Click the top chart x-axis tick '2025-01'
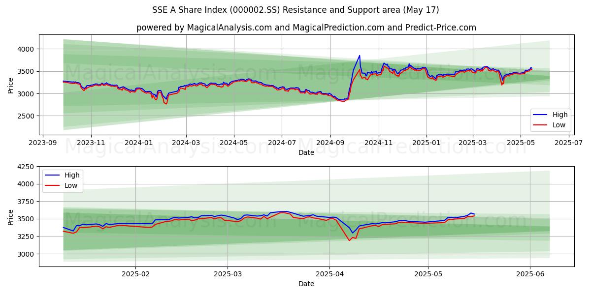 (x=426, y=143)
